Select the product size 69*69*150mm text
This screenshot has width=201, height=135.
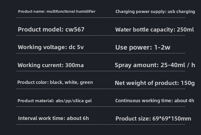(153, 118)
